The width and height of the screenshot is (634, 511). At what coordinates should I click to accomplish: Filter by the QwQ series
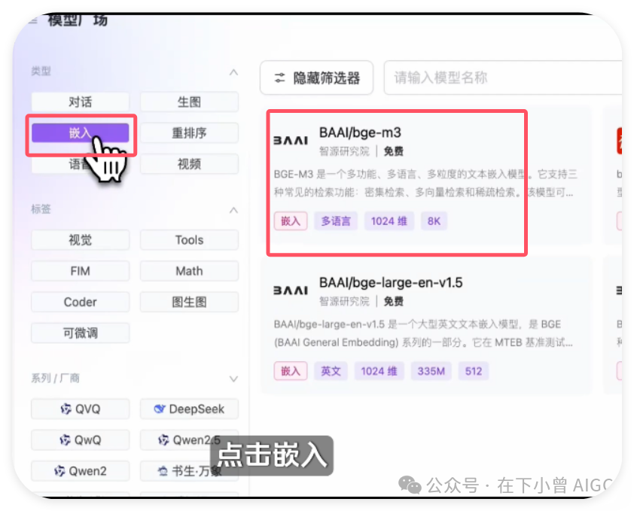pos(80,440)
